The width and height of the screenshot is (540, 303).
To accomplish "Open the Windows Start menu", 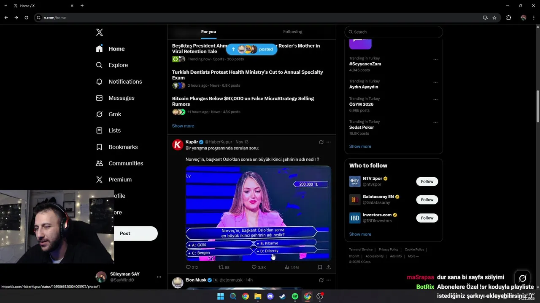I will (x=221, y=296).
